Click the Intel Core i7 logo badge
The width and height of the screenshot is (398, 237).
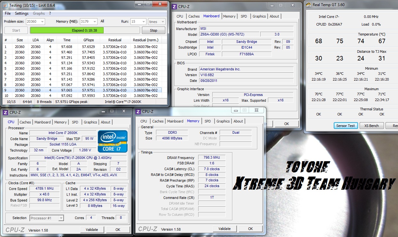pos(113,141)
